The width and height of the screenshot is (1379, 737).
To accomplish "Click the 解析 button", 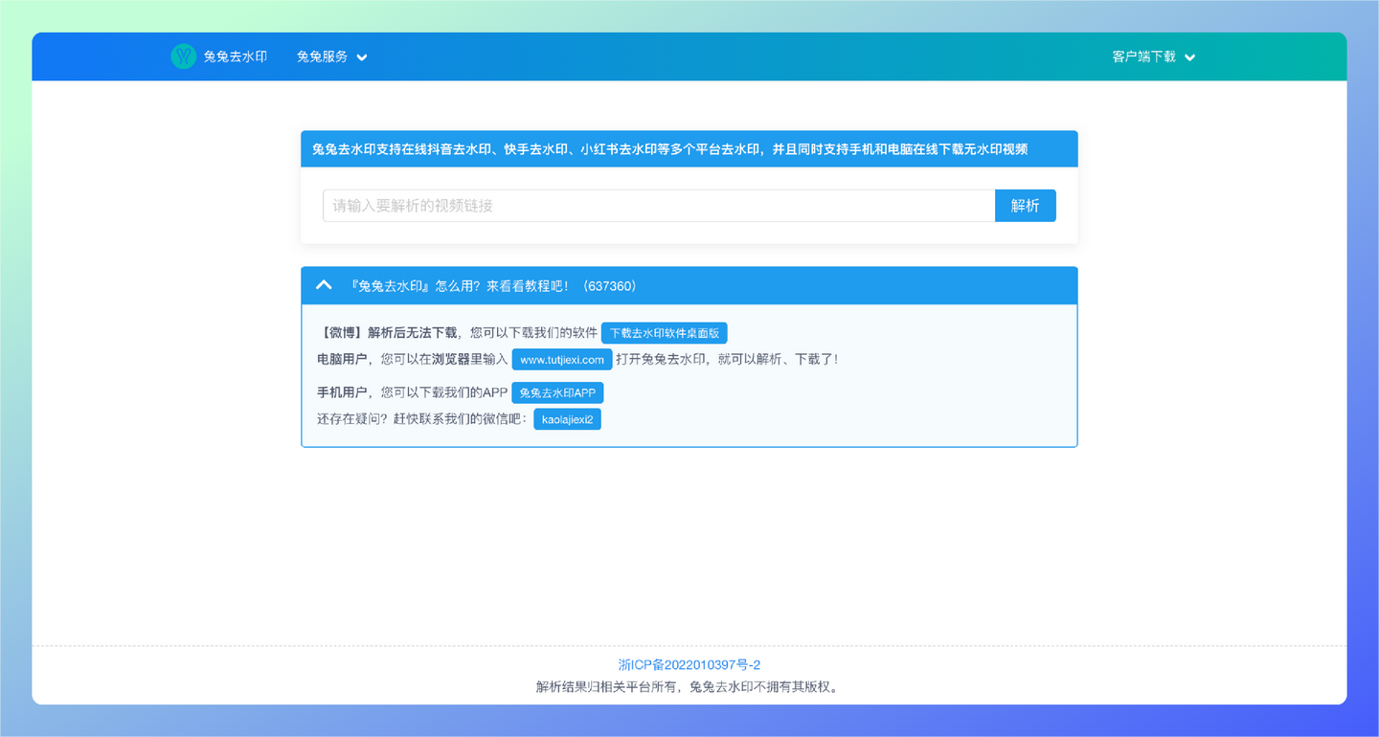I will (x=1026, y=206).
